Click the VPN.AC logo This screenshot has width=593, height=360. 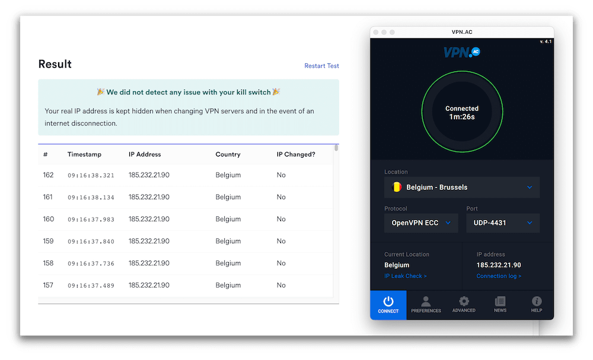[462, 52]
